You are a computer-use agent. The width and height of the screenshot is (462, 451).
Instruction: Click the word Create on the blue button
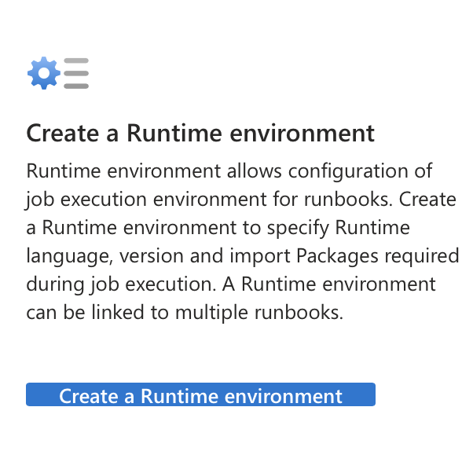[x=89, y=396]
